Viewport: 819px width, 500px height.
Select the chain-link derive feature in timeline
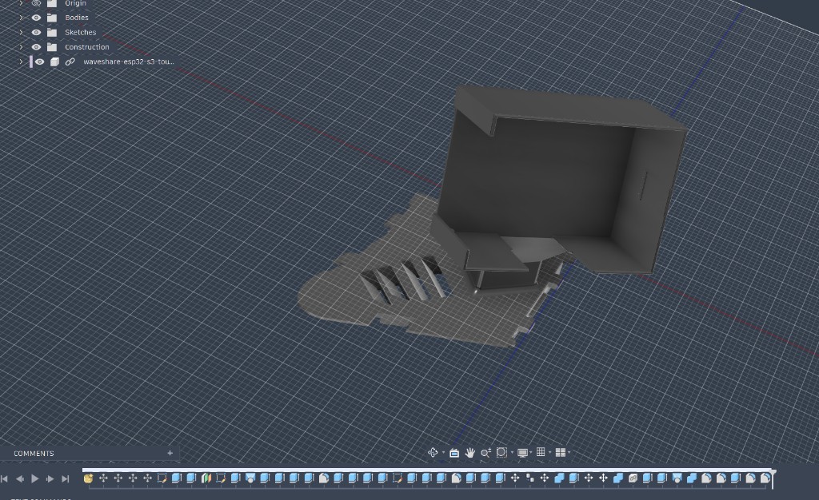click(x=633, y=478)
